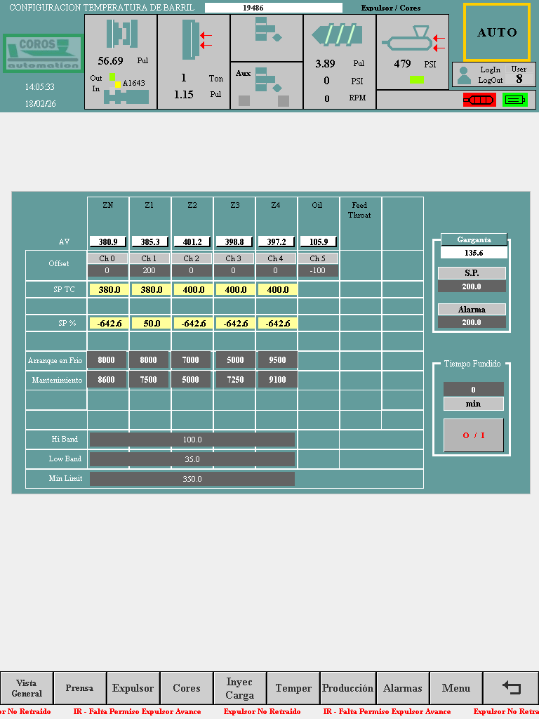Select Z1 Arranque en Frio value
Viewport: 539px width, 719px height.
click(x=149, y=359)
